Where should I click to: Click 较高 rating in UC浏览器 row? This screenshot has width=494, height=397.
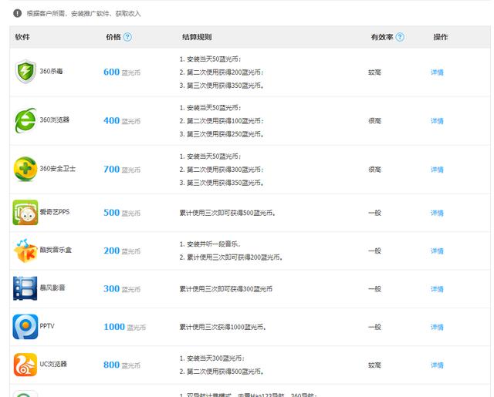click(374, 365)
